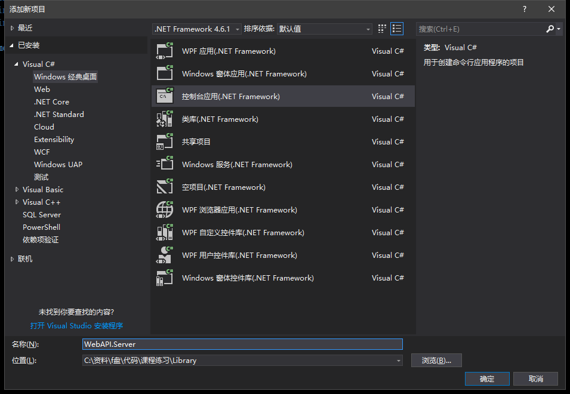Select the WCF category
570x394 pixels.
tap(42, 152)
